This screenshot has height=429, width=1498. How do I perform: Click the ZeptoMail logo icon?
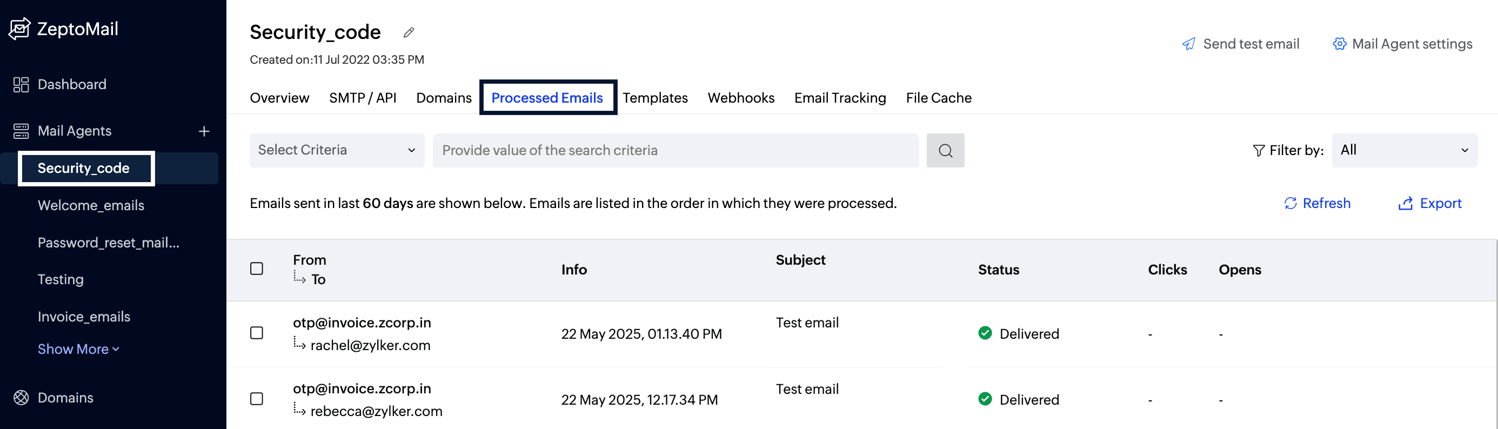(x=20, y=29)
